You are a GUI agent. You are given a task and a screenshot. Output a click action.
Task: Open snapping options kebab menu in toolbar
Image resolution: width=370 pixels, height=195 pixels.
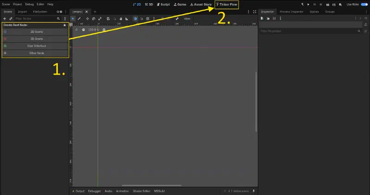tap(154, 18)
